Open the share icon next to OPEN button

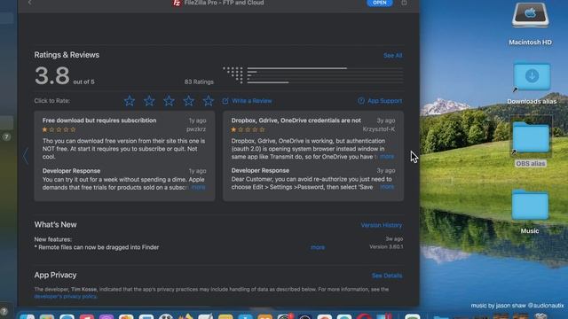(404, 3)
